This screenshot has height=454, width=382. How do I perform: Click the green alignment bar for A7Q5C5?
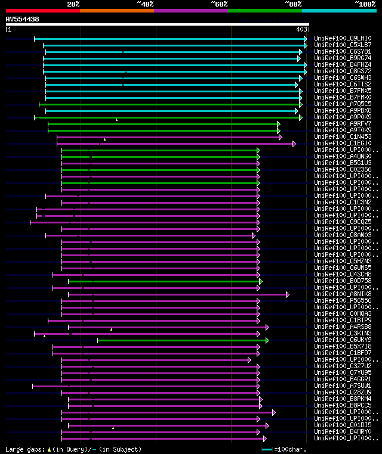tap(171, 104)
